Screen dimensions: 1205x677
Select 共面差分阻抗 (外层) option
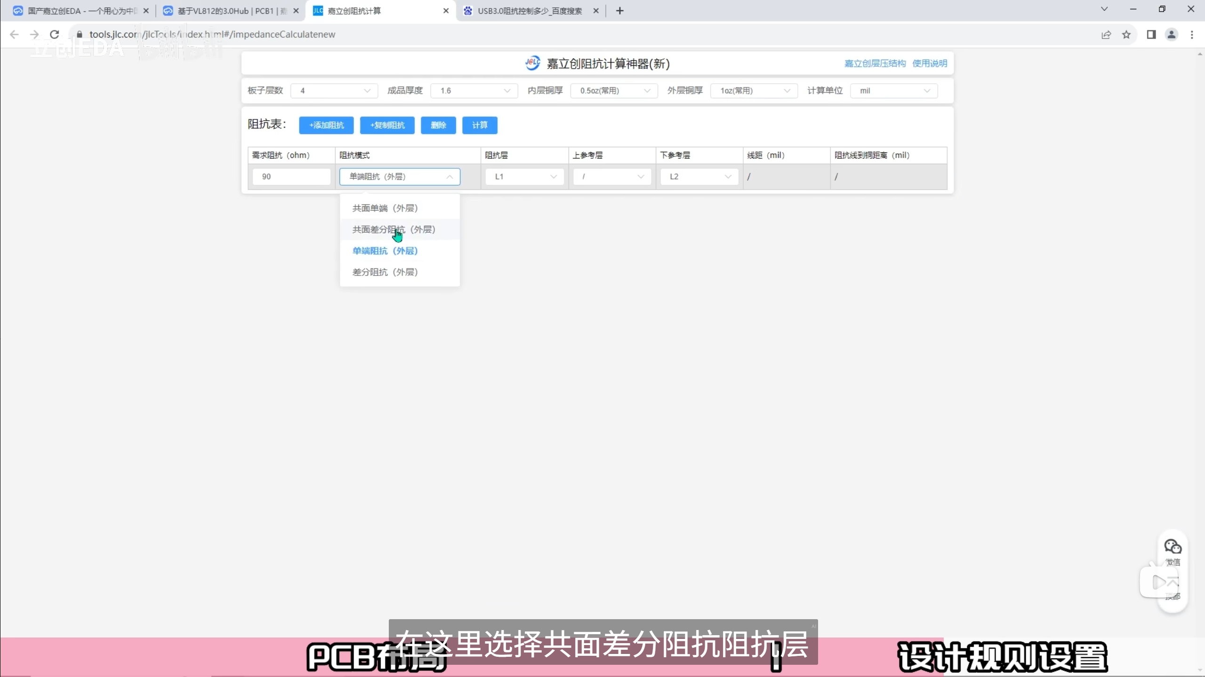pyautogui.click(x=394, y=229)
